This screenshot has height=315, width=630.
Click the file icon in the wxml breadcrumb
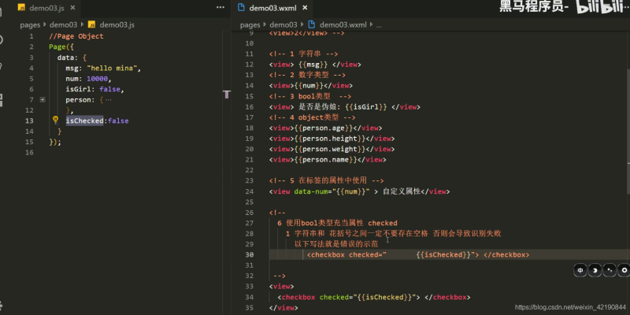311,25
